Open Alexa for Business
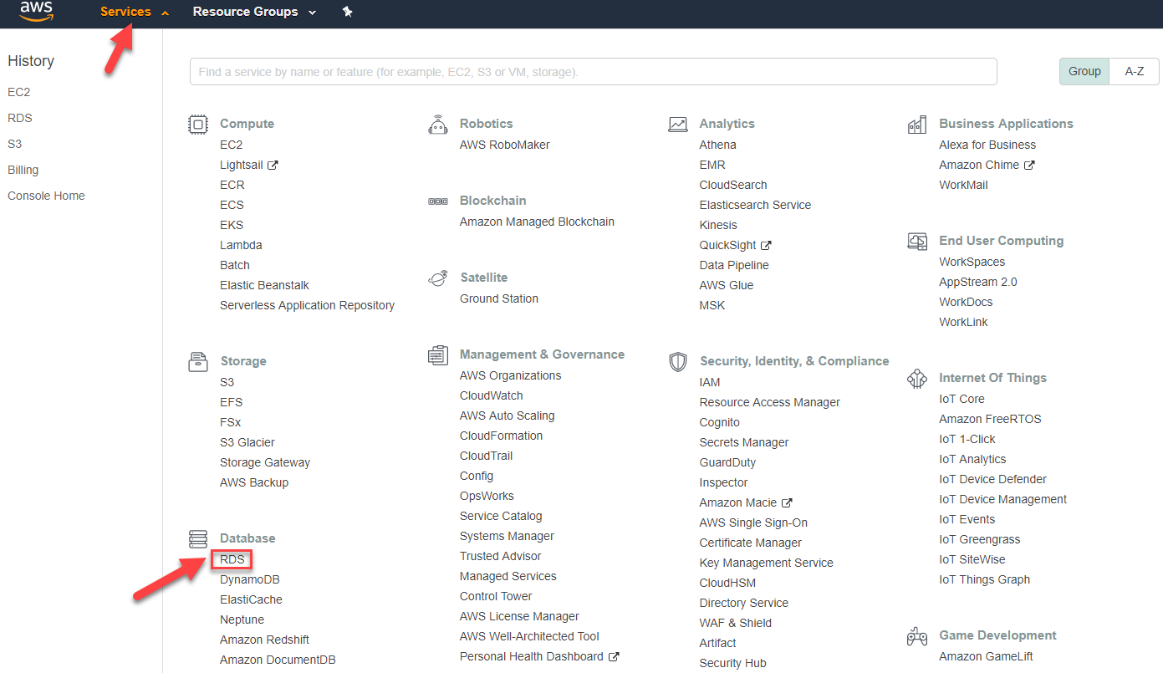This screenshot has width=1163, height=673. [x=987, y=145]
